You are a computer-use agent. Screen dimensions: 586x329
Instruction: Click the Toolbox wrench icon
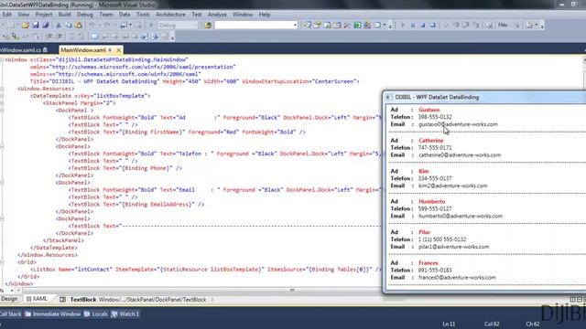coord(347,25)
